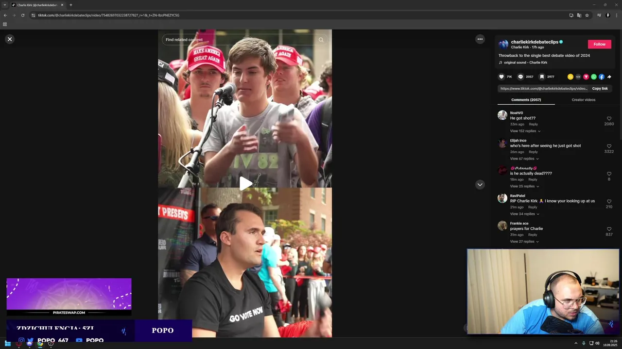The image size is (622, 349).
Task: Expand View 67 replies under Elijah Ince
Action: click(524, 159)
